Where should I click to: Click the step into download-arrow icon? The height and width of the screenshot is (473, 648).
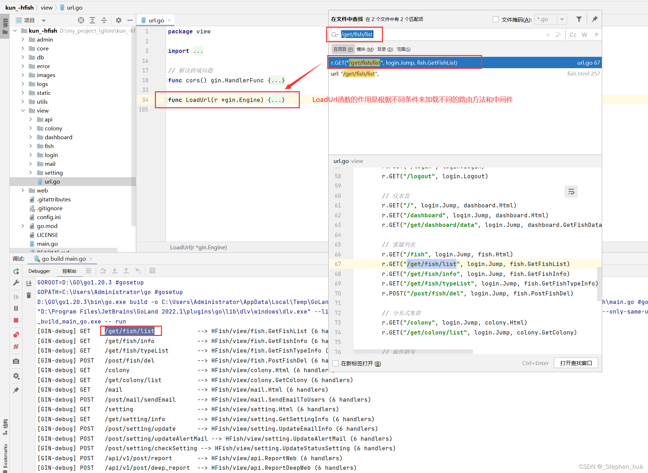115,271
